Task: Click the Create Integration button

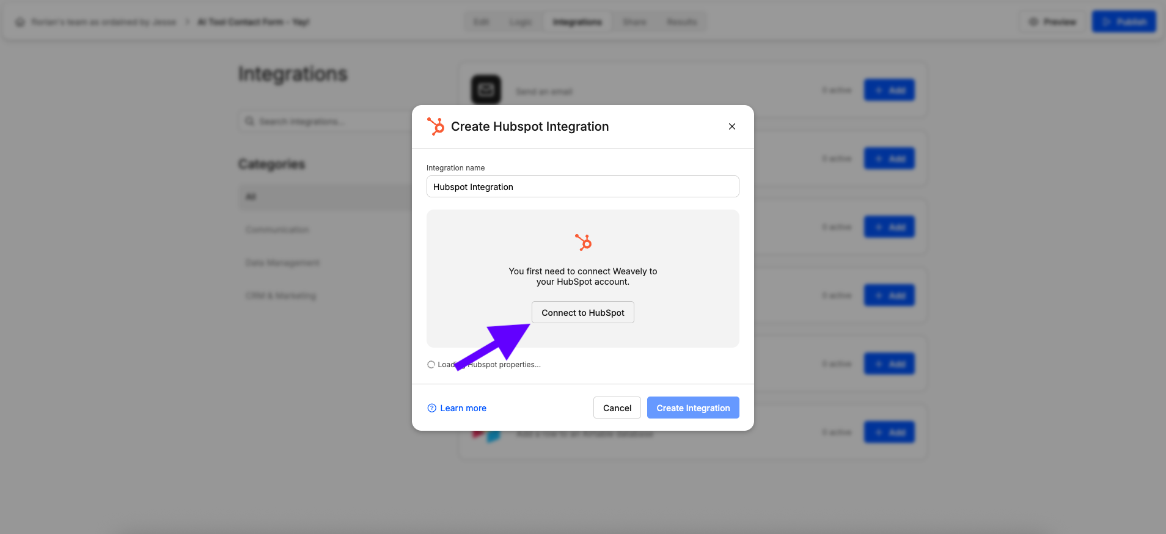Action: point(693,408)
